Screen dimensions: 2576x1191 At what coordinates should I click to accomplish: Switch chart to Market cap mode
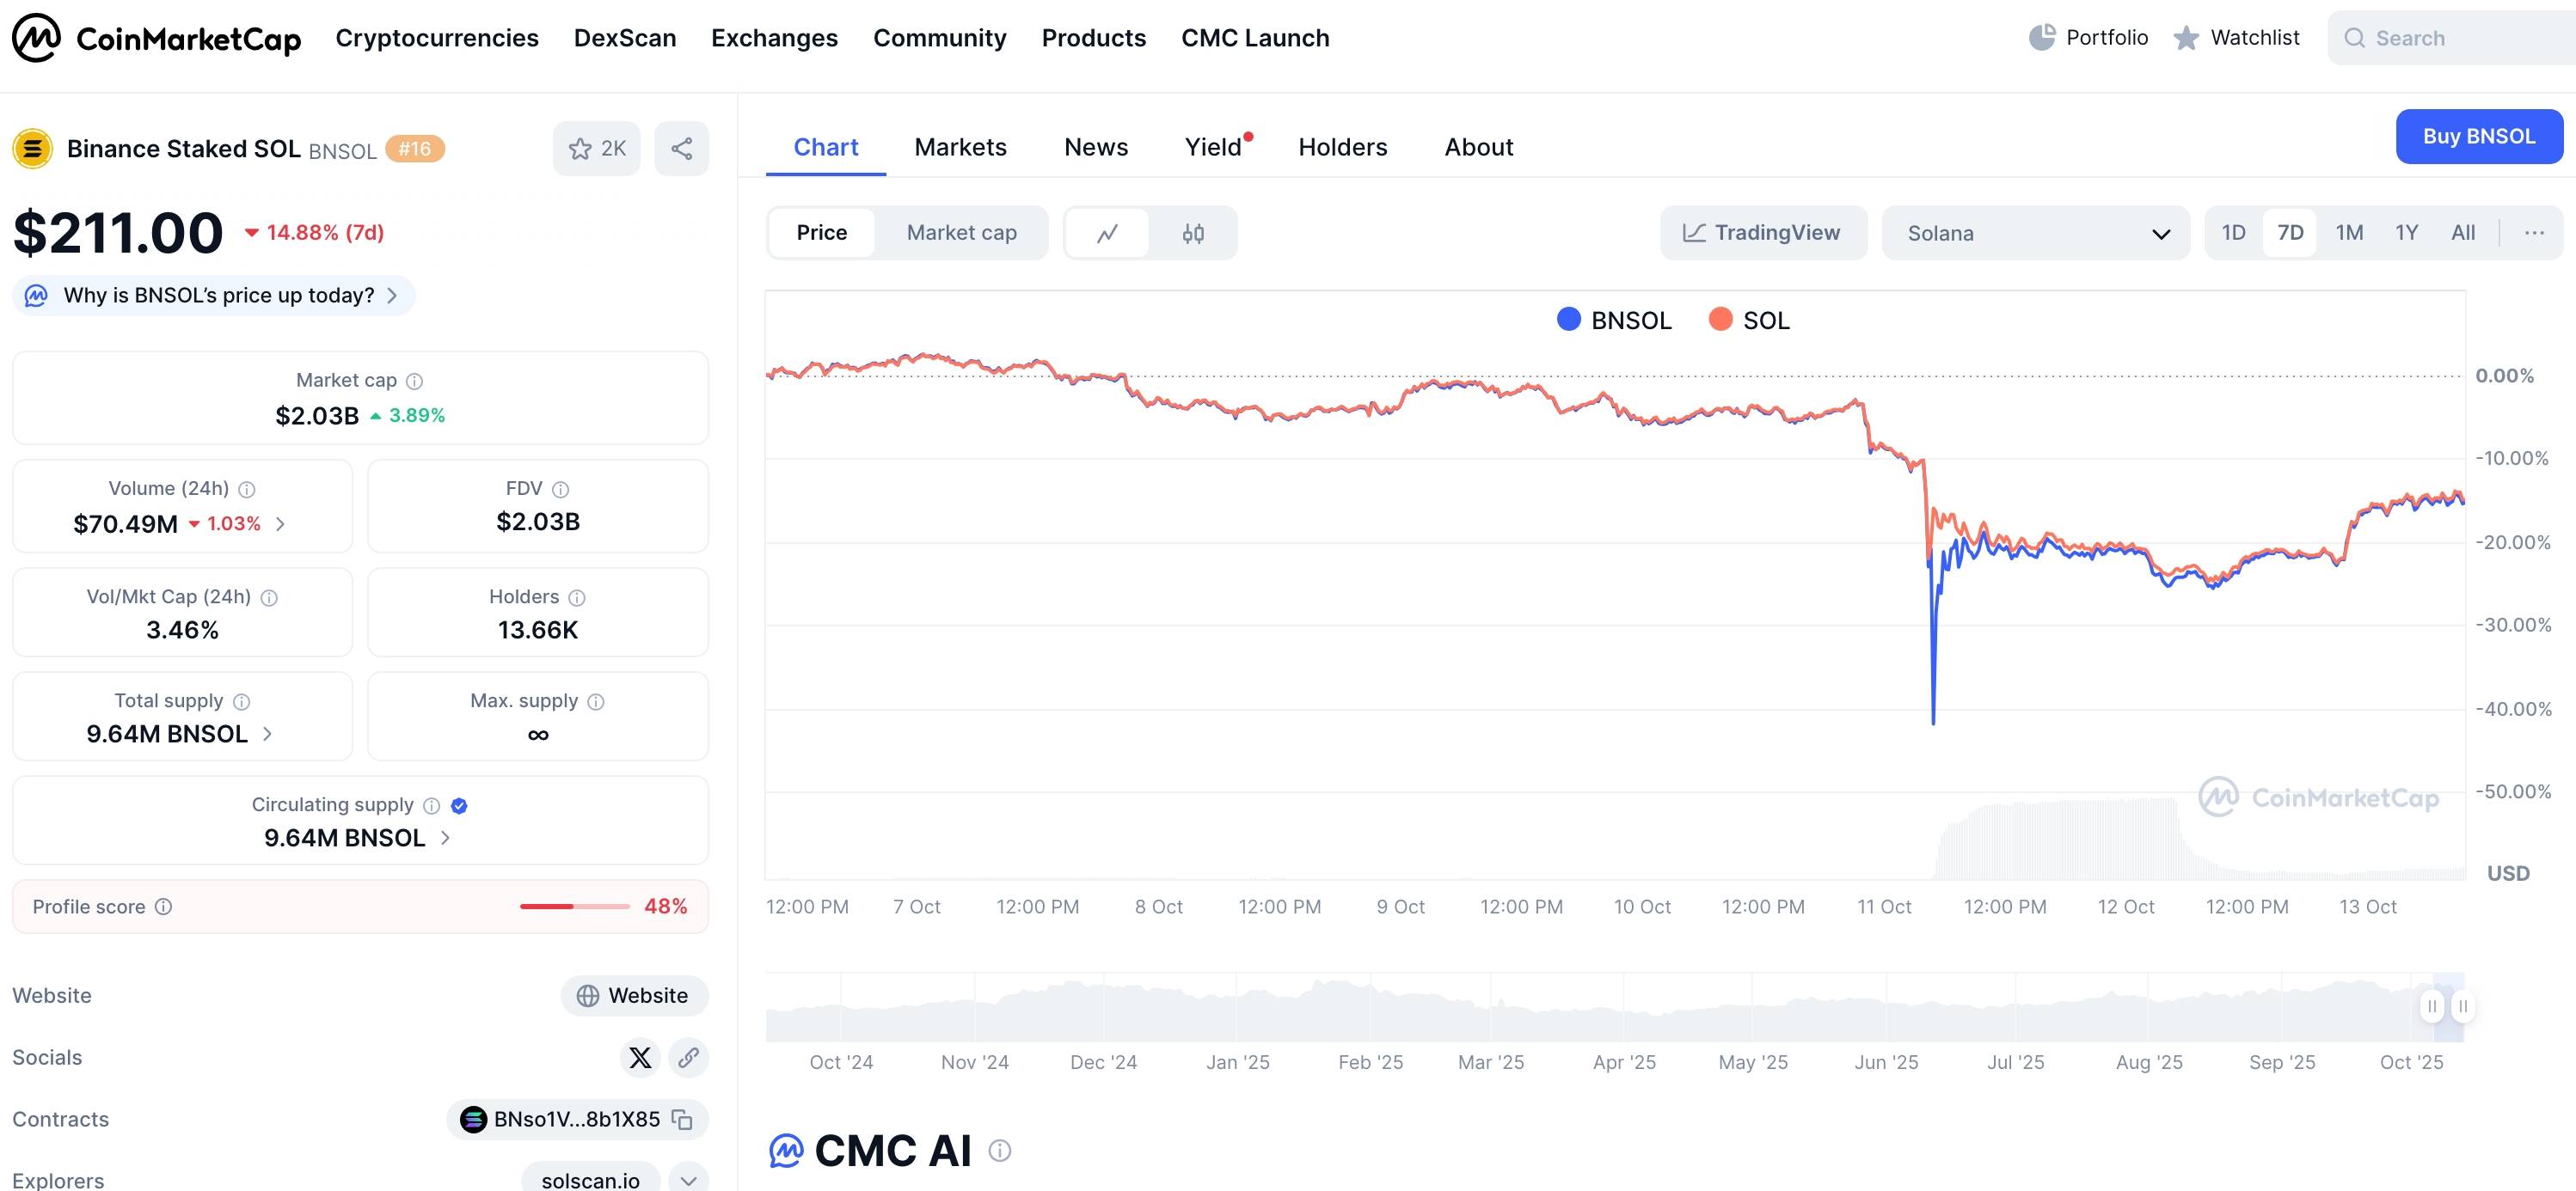click(960, 233)
